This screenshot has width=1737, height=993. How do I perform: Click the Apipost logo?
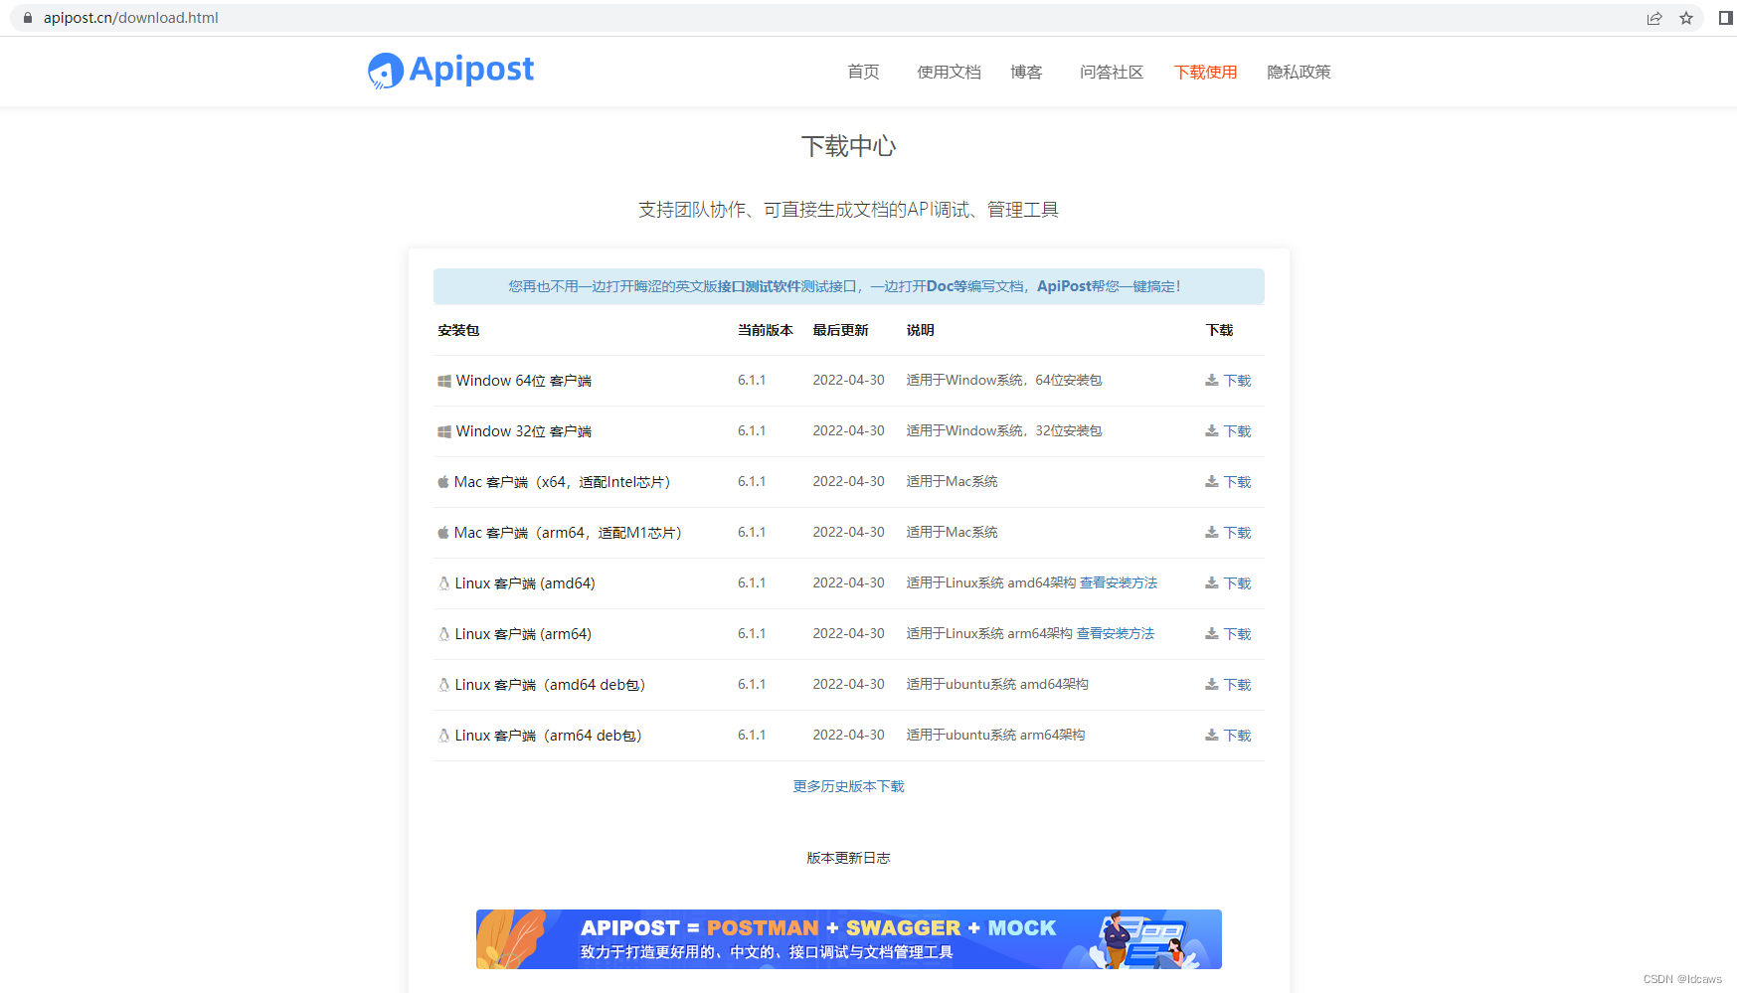pos(449,70)
